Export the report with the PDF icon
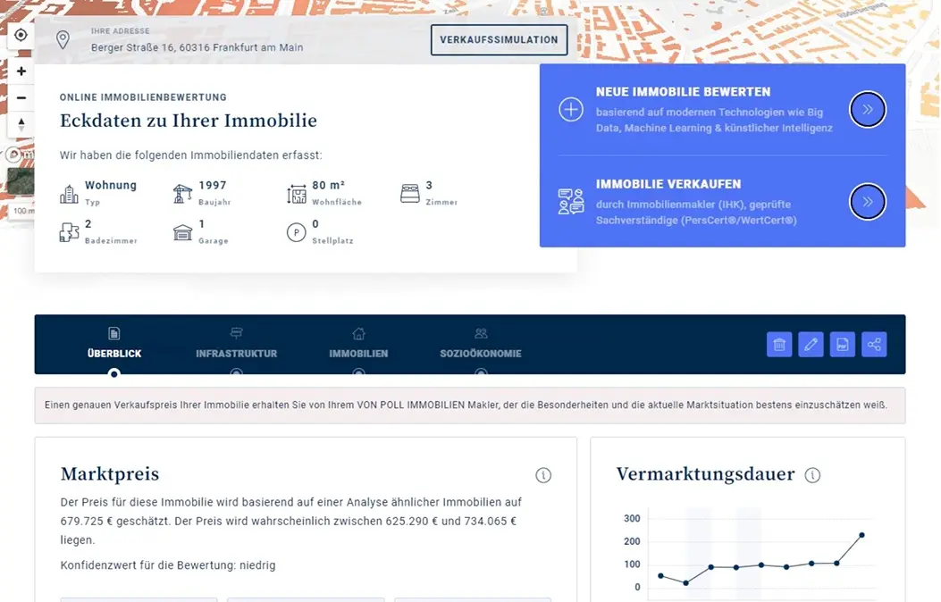941x602 pixels. tap(843, 344)
